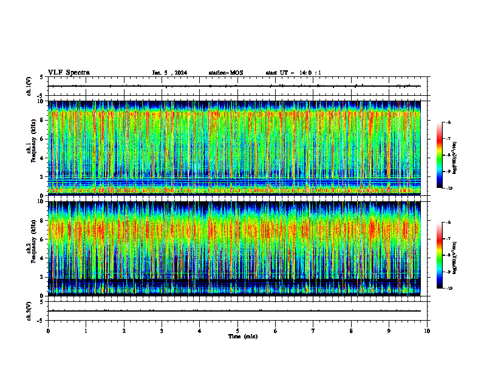This screenshot has width=481, height=371.
Task: Click the "8" kHz tick of ch.2 spectrogram
Action: coord(43,221)
